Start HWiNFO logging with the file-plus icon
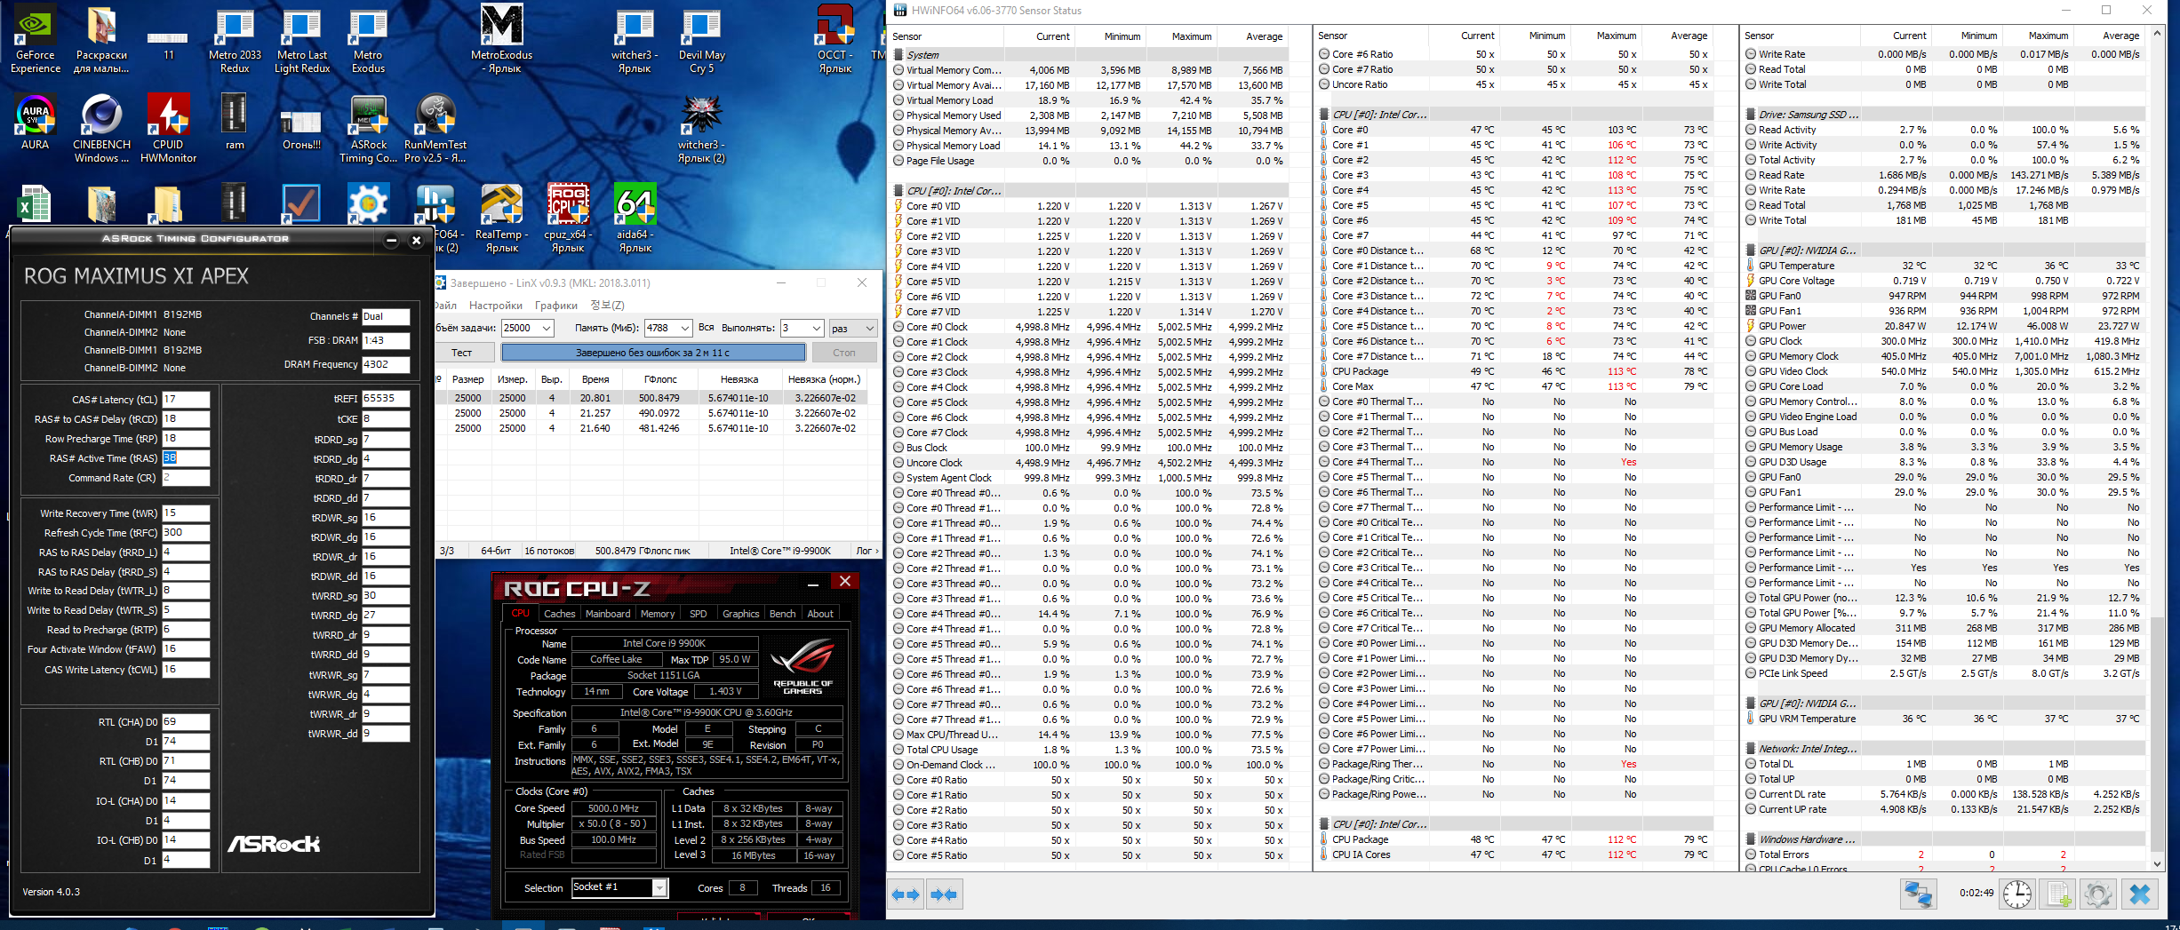 pos(2058,894)
